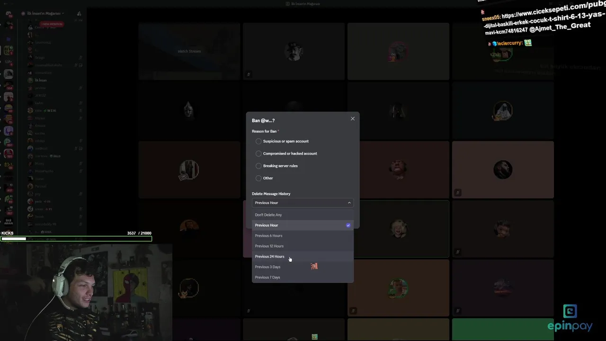Choose 'Previous 6 Hours' option
This screenshot has width=606, height=341.
(x=303, y=236)
